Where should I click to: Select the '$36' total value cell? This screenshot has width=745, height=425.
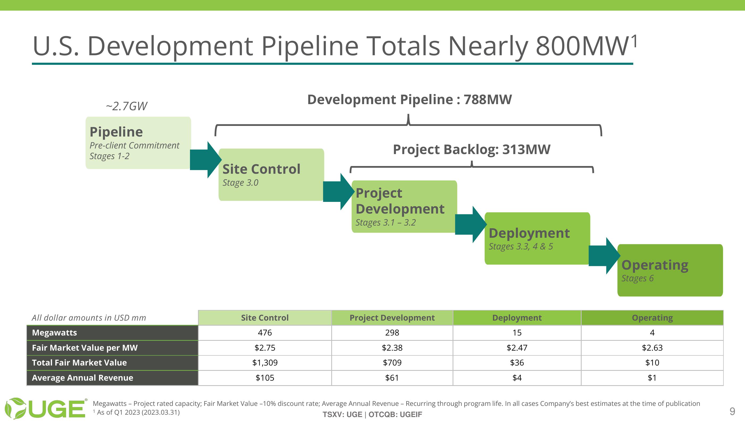(x=517, y=363)
